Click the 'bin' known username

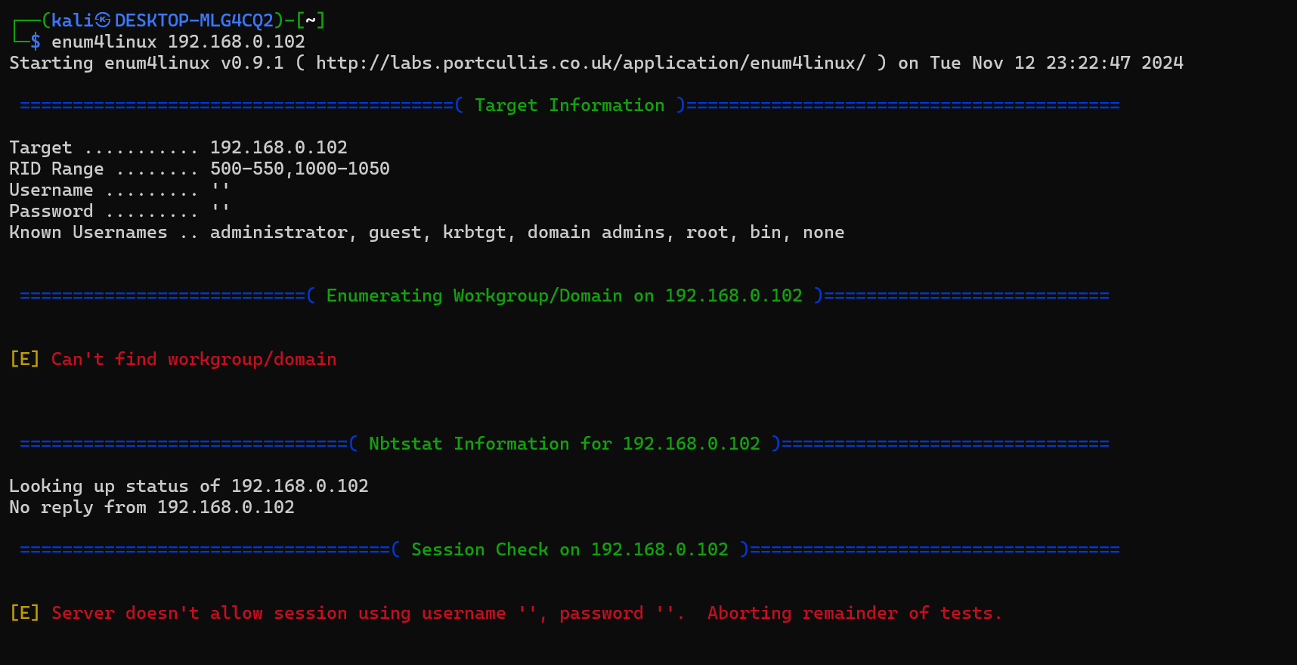[x=766, y=233]
